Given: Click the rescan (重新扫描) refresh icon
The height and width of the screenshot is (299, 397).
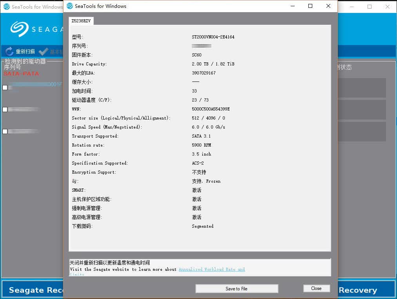Looking at the screenshot, I should tap(9, 51).
